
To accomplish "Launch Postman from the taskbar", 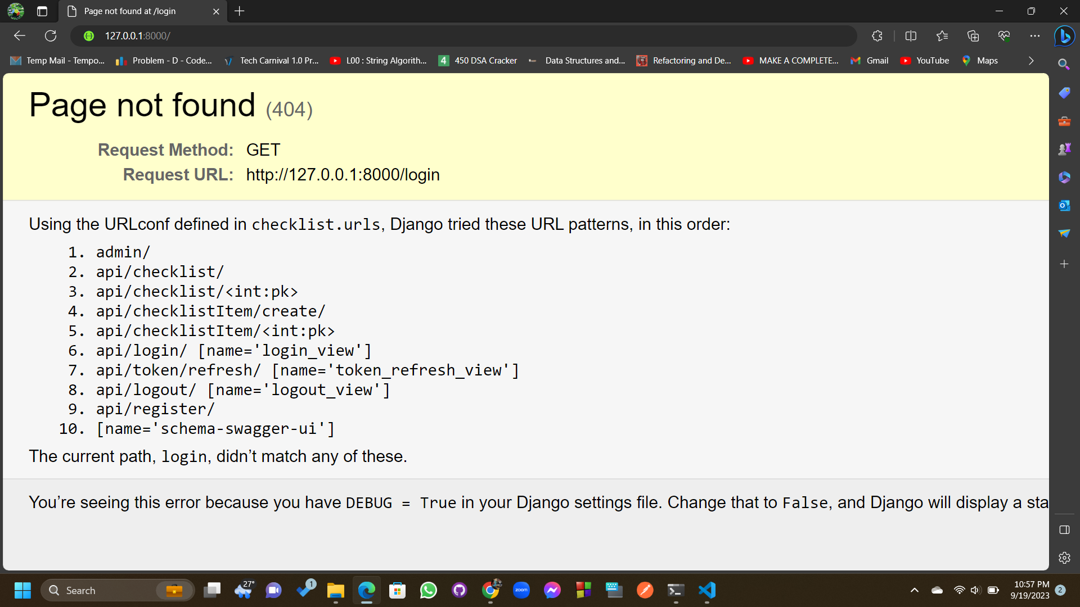I will [x=645, y=590].
